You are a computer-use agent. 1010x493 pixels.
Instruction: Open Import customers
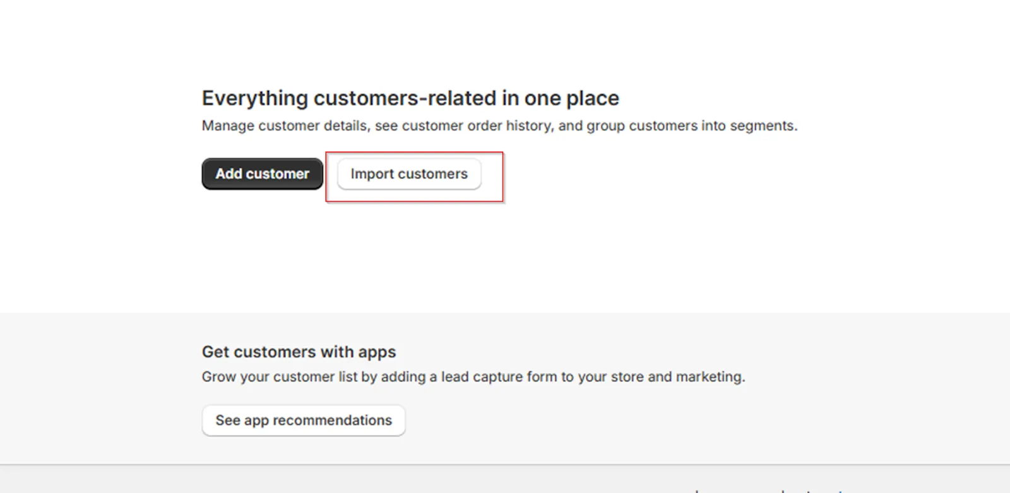click(x=409, y=174)
